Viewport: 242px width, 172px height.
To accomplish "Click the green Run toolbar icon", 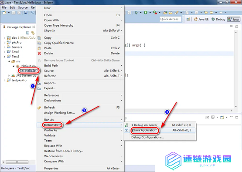I will coord(145,13).
